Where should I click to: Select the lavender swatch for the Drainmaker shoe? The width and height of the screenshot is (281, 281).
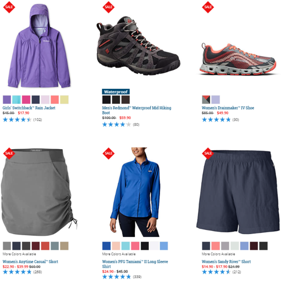pyautogui.click(x=216, y=100)
